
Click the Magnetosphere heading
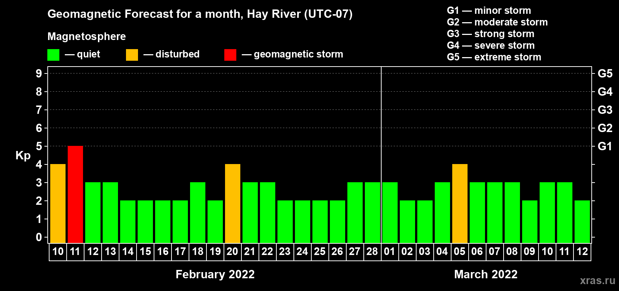point(87,37)
